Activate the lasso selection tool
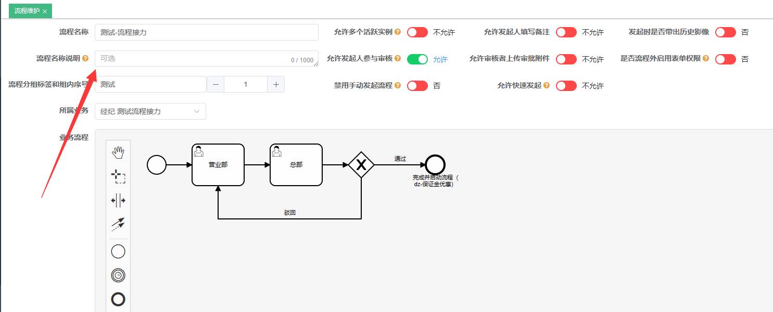 pos(118,177)
